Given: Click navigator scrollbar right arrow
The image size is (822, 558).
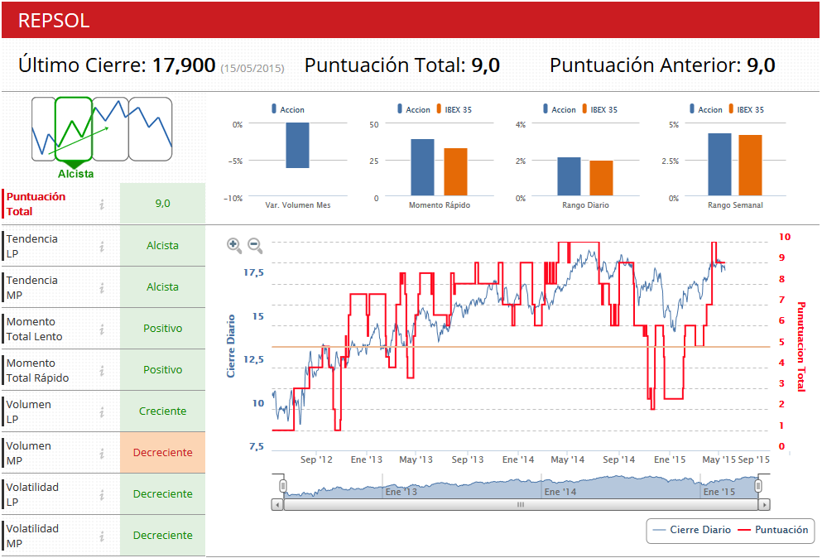Looking at the screenshot, I should pyautogui.click(x=764, y=504).
